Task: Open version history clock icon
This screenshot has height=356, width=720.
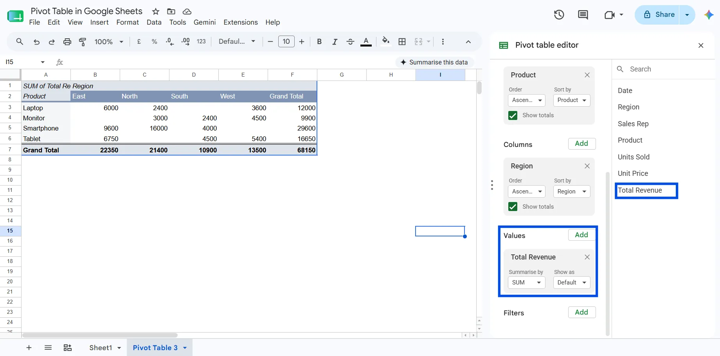Action: point(559,15)
